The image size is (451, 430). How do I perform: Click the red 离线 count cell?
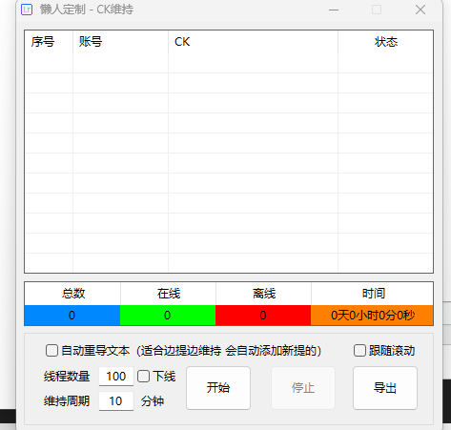(263, 316)
